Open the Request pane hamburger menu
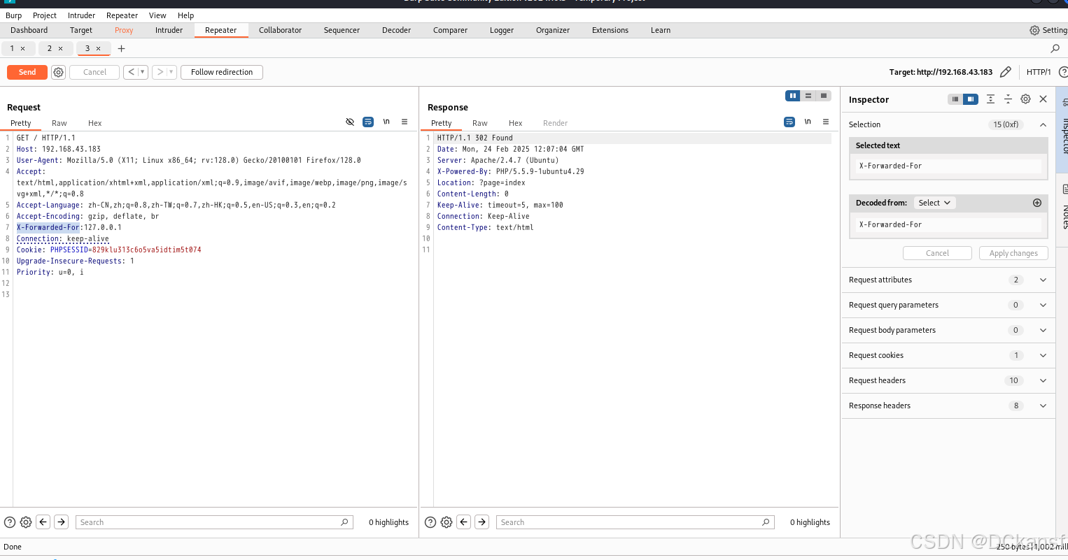Image resolution: width=1068 pixels, height=560 pixels. pos(405,122)
